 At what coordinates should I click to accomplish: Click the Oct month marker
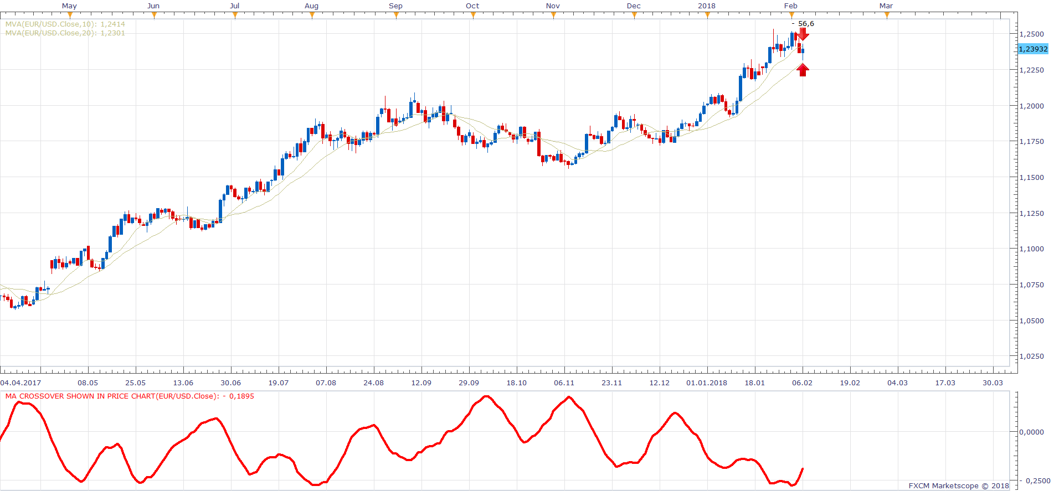(x=472, y=6)
